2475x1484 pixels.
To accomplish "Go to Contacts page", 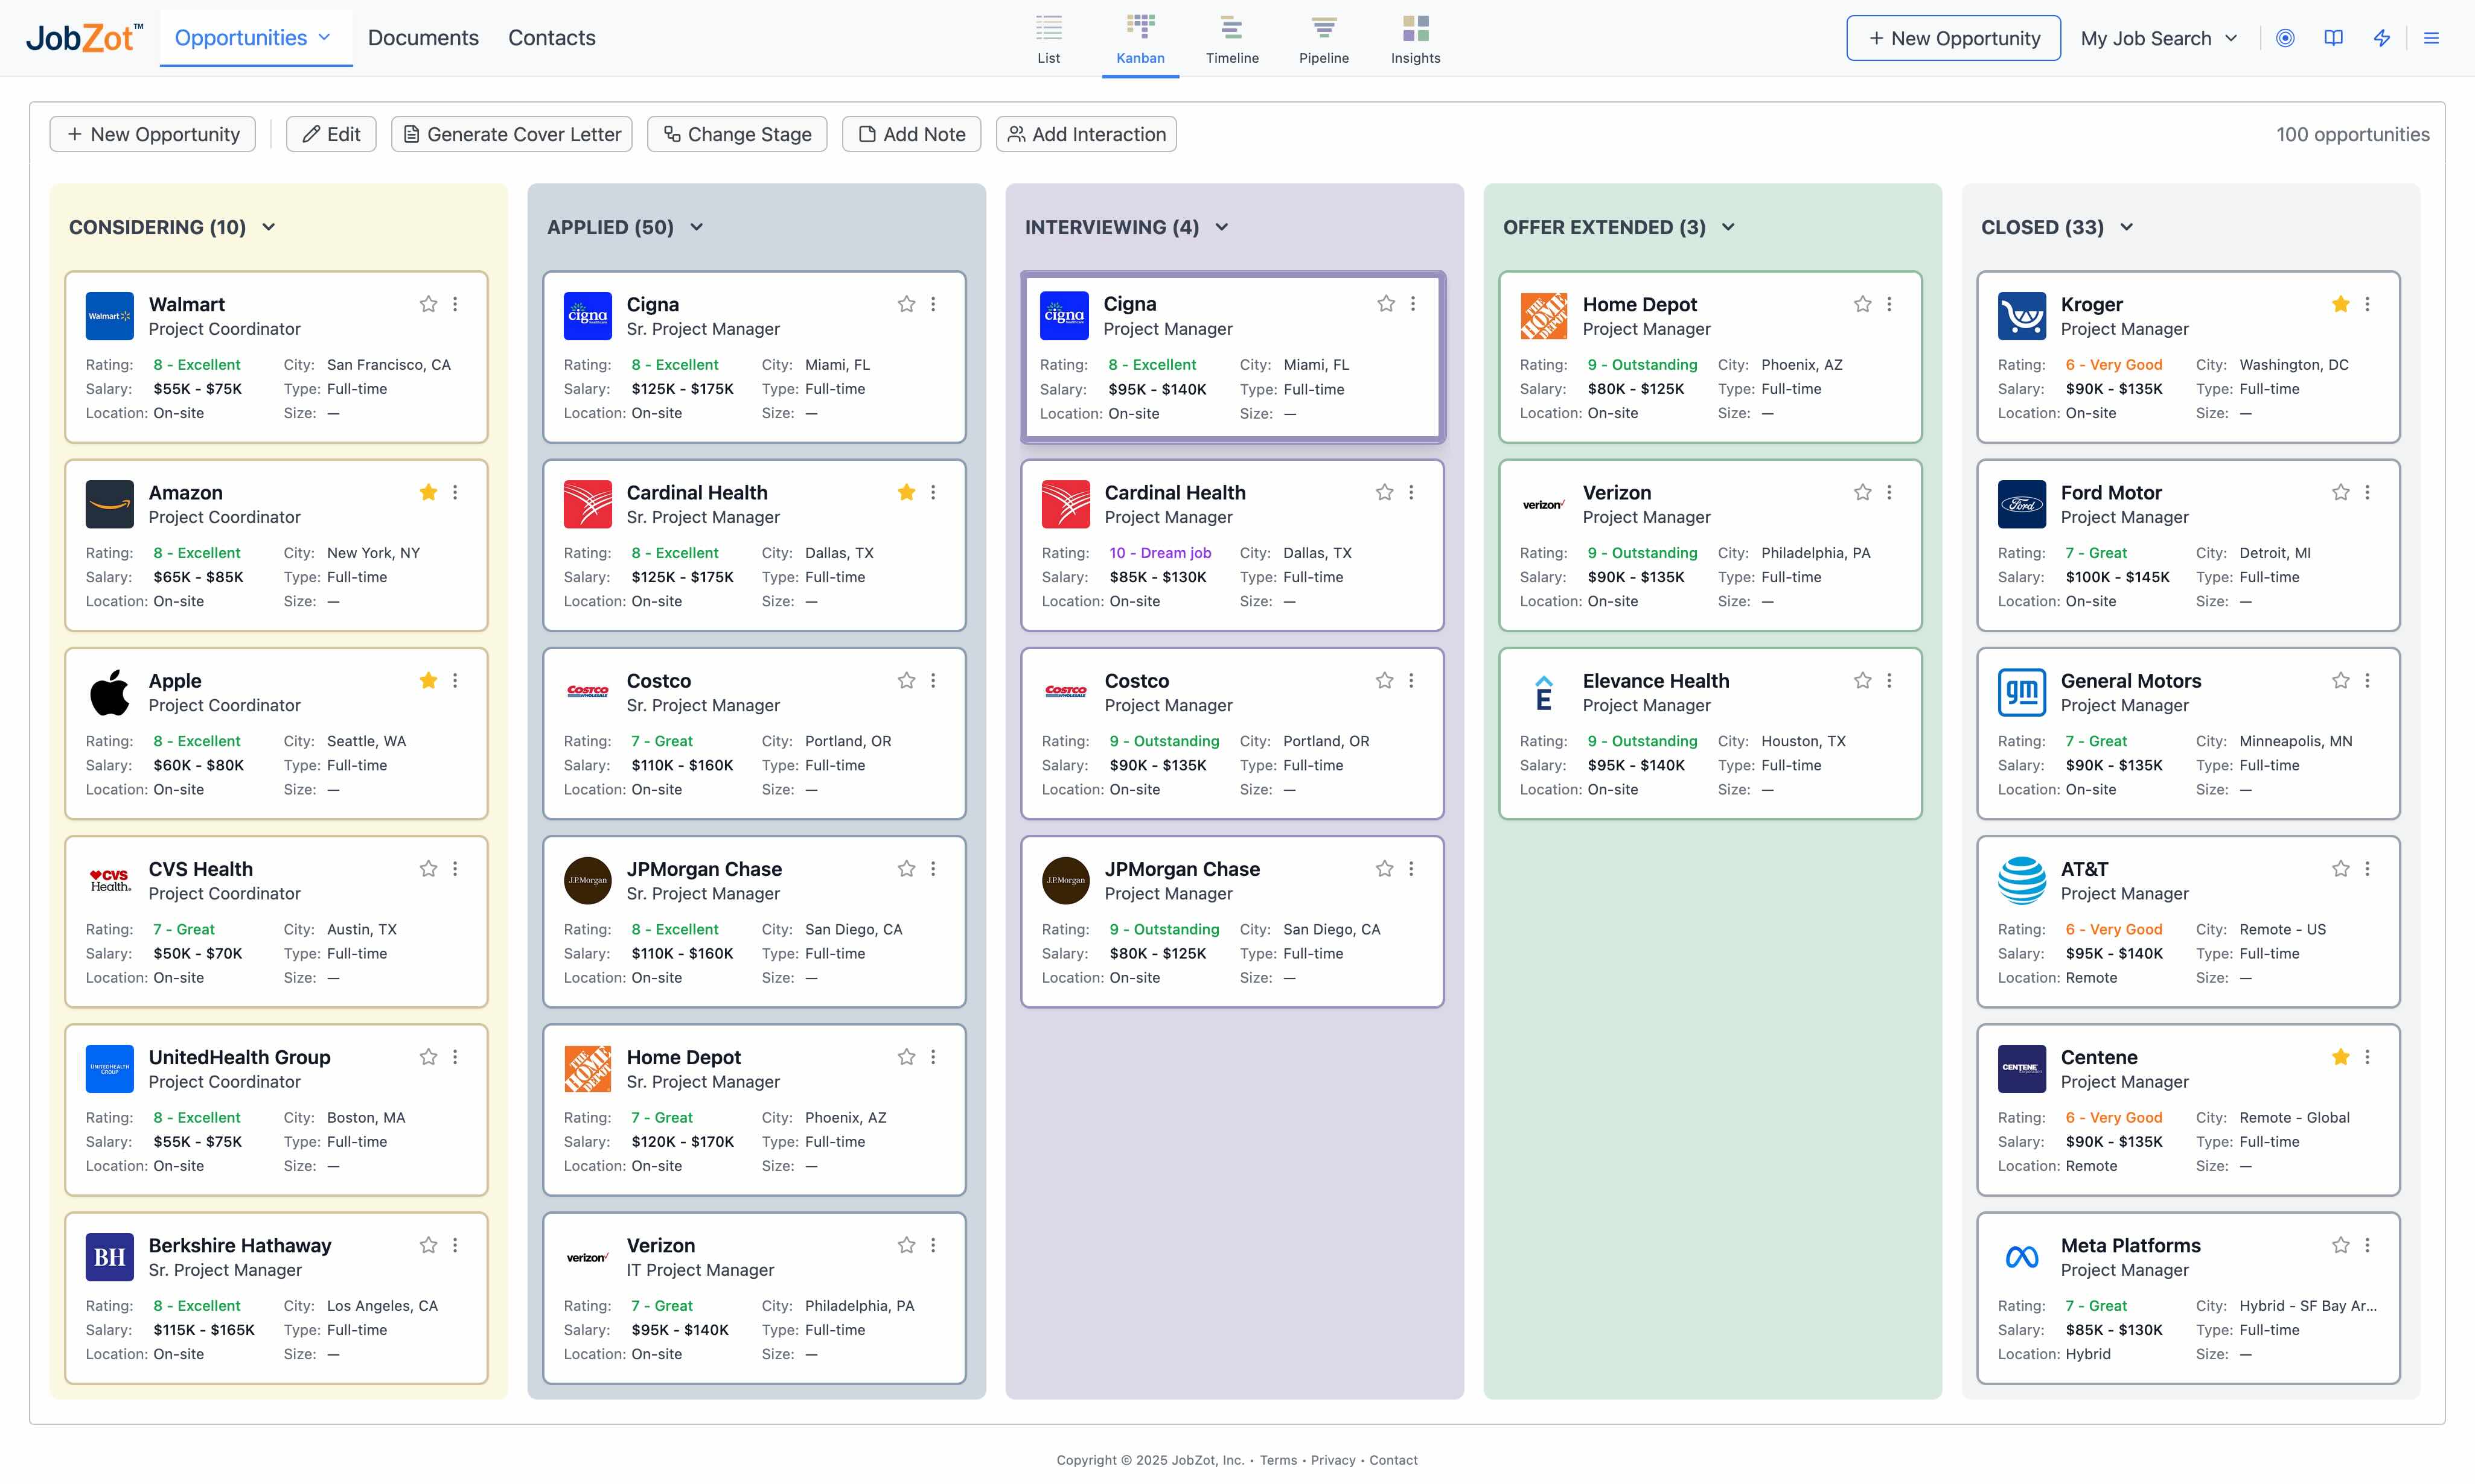I will [551, 38].
